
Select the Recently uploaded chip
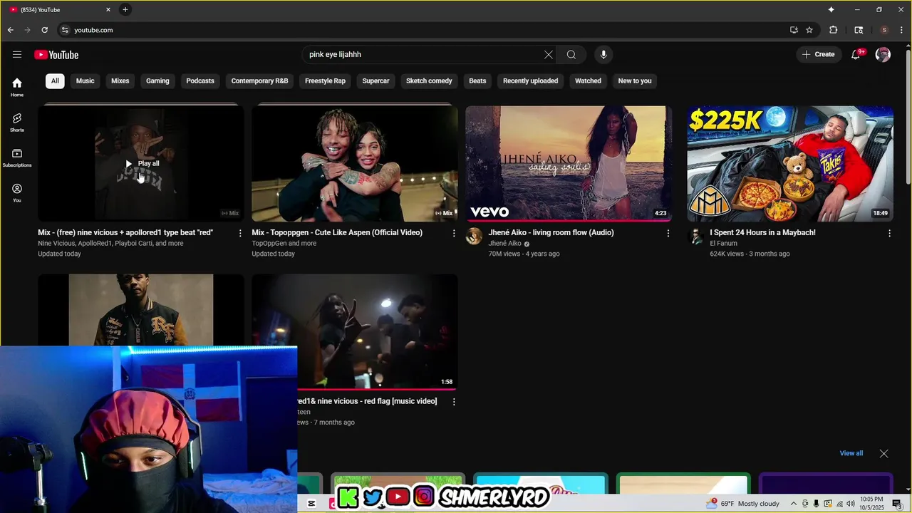pos(530,81)
